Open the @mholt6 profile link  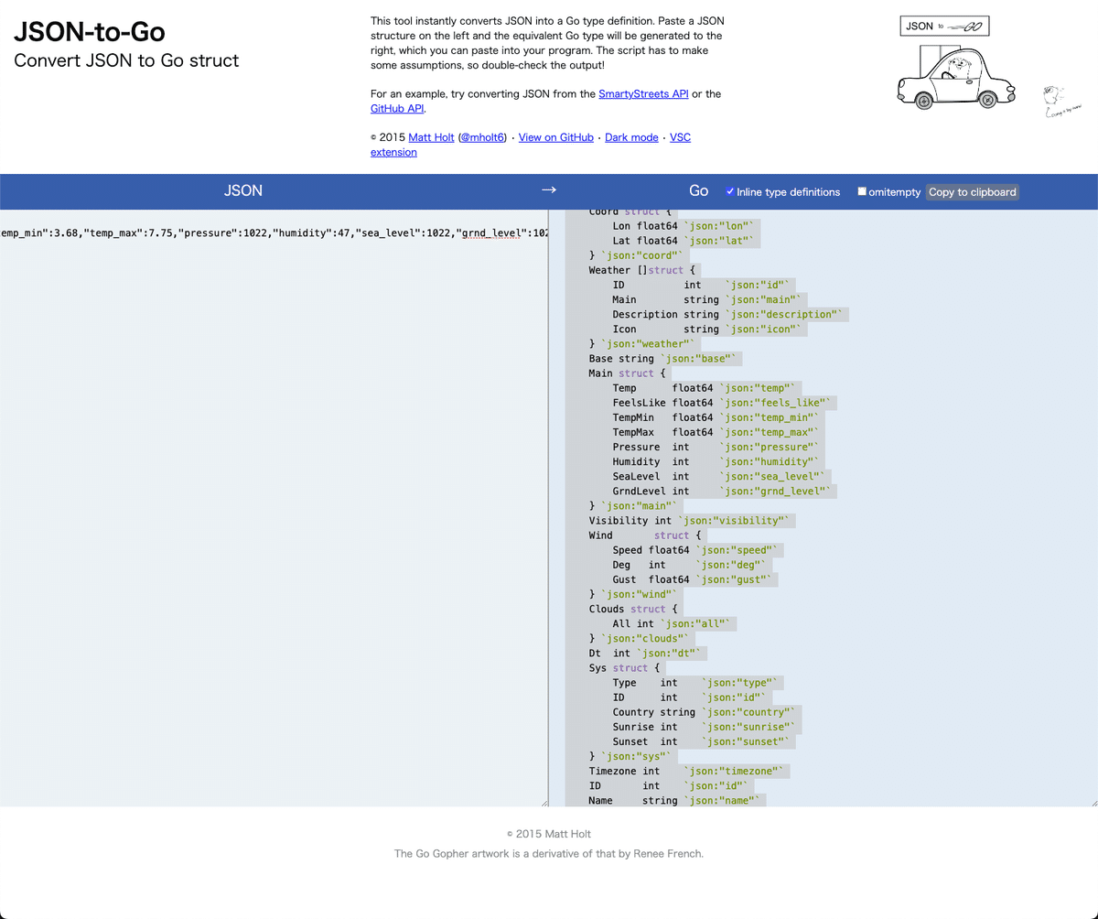click(482, 137)
